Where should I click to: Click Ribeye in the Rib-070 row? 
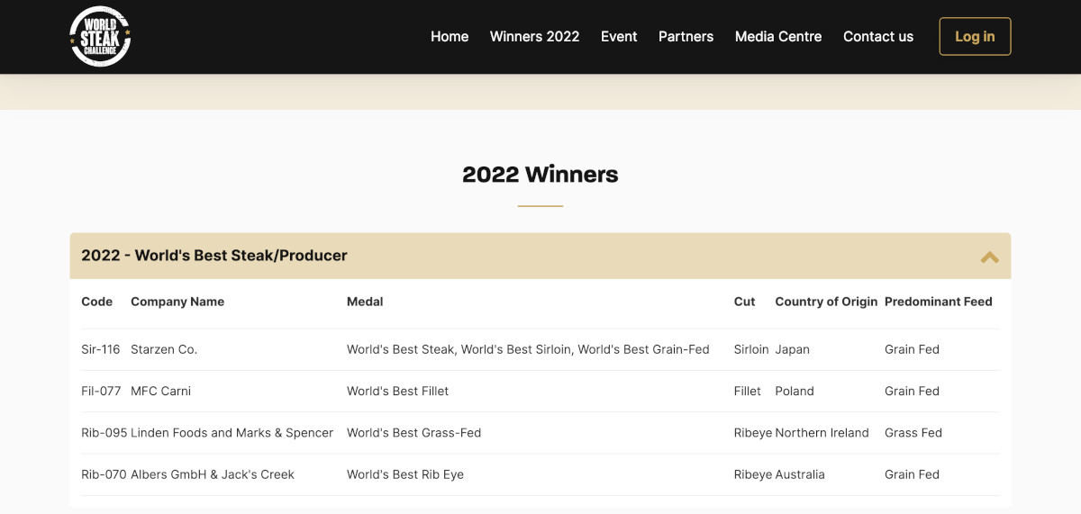[753, 473]
